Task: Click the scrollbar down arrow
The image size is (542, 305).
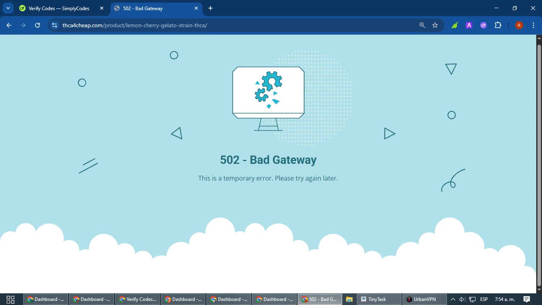Action: click(x=539, y=290)
